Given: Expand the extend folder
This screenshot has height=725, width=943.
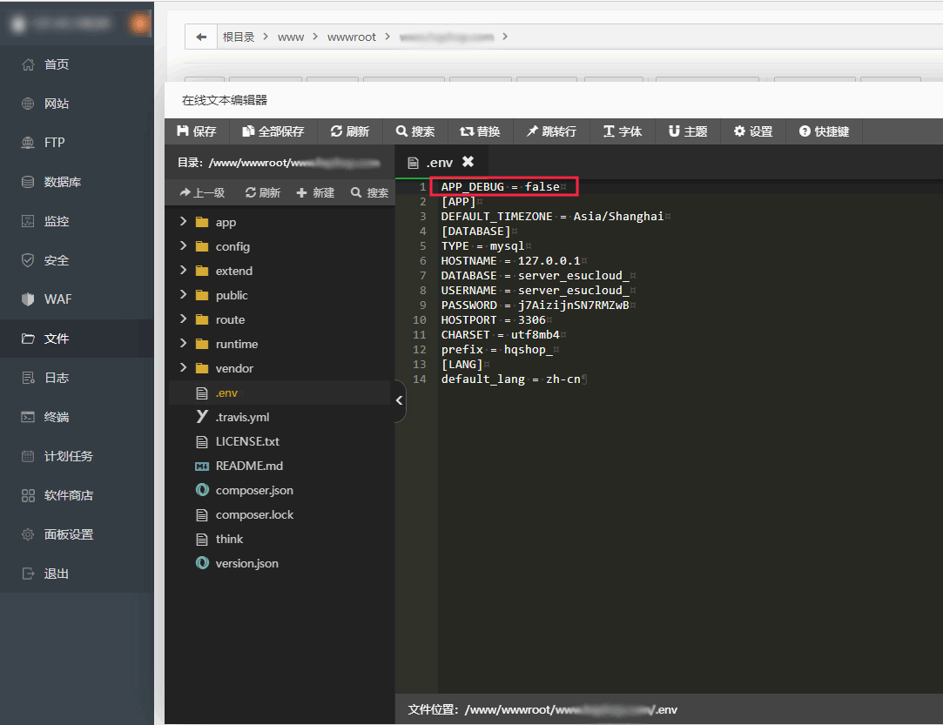Looking at the screenshot, I should pos(184,271).
